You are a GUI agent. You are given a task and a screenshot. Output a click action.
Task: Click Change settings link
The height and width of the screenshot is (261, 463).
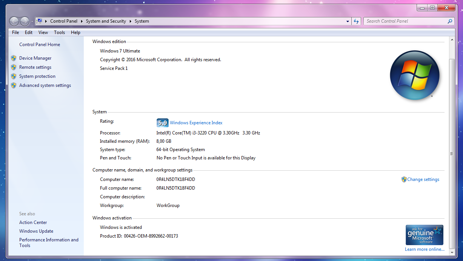click(x=423, y=179)
